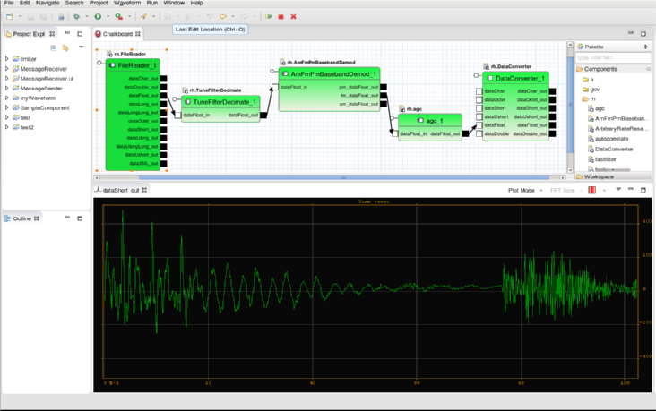Click the Collapse All icon in Project Explorer
Image resolution: width=656 pixels, height=411 pixels.
[x=53, y=47]
